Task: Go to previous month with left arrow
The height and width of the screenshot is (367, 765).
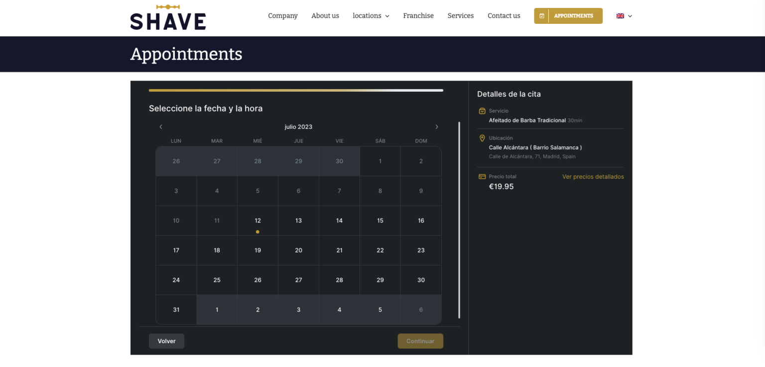Action: (160, 126)
